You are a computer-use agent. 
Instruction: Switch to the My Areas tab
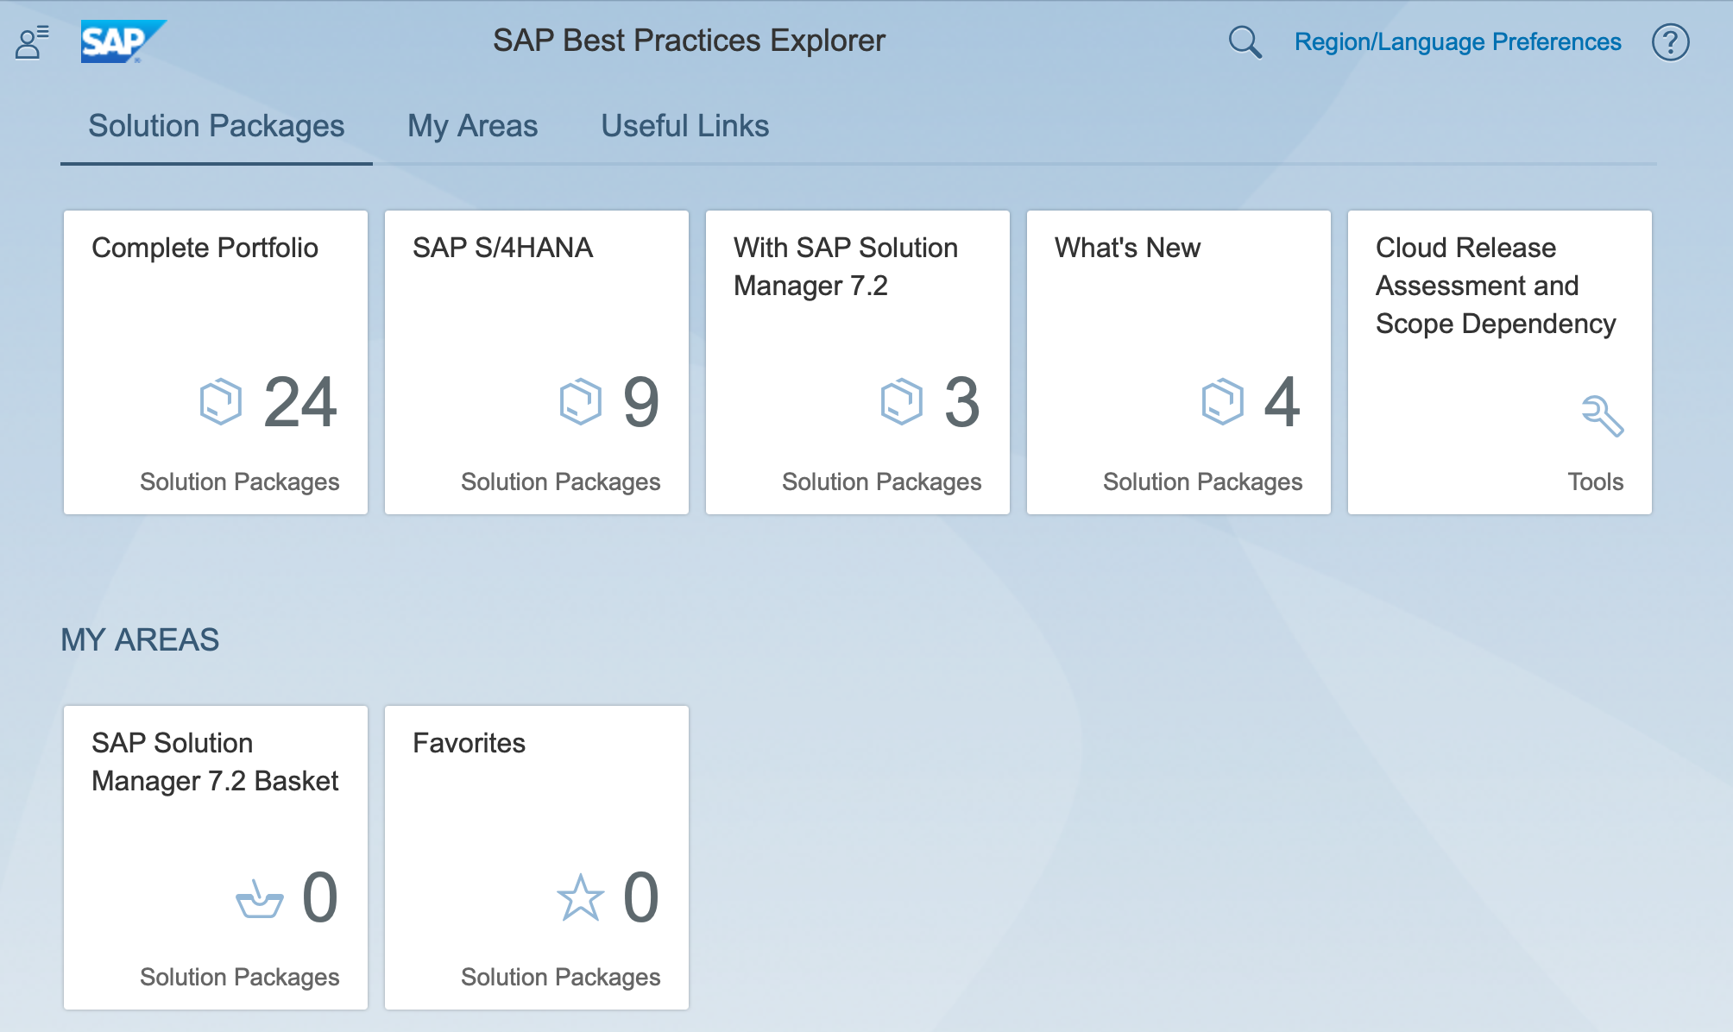point(472,126)
